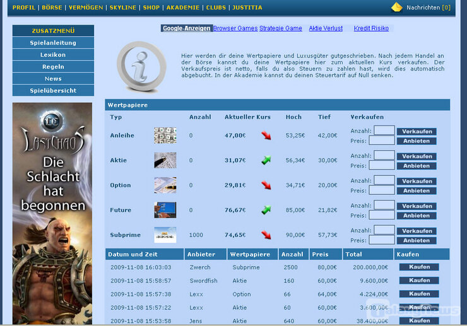
Task: Click the Last Chaos banner ad
Action: coord(52,213)
